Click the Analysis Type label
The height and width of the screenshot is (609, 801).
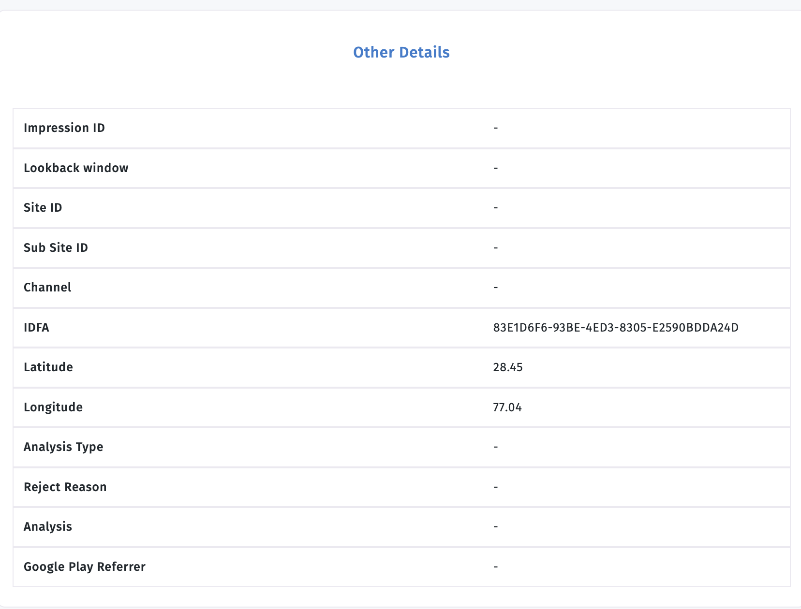click(63, 447)
